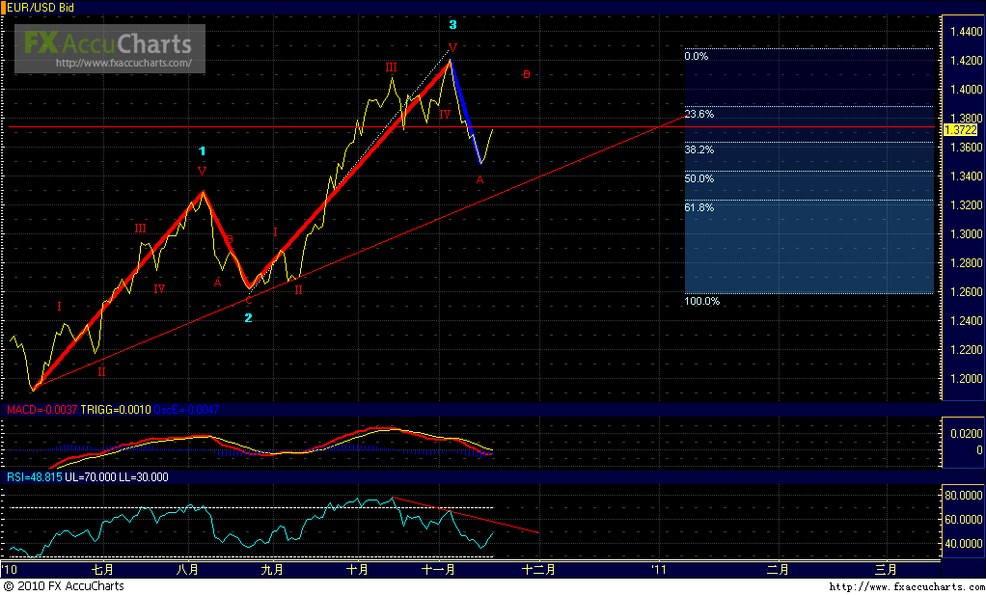Click the MACD=-0.0037 indicator reading

click(x=42, y=410)
